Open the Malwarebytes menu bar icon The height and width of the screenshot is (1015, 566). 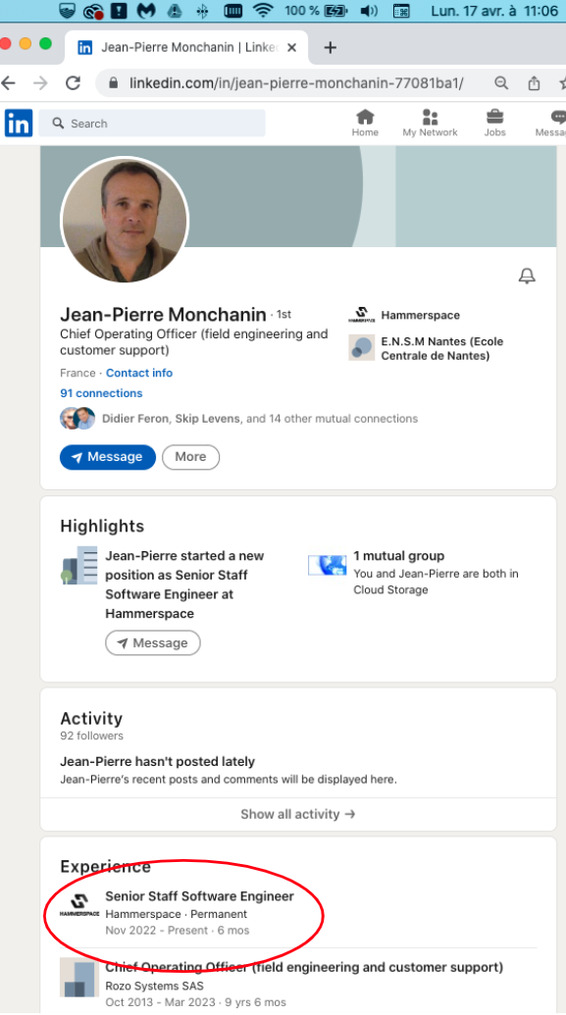146,11
